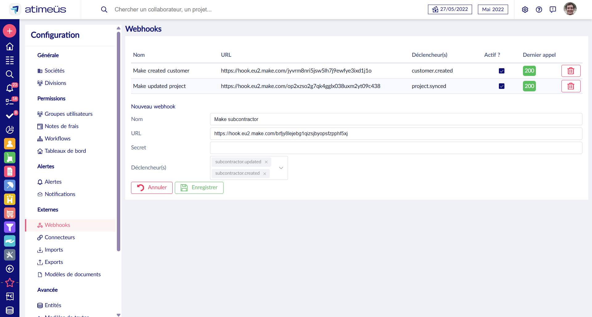Click the Enregistrer button

199,188
